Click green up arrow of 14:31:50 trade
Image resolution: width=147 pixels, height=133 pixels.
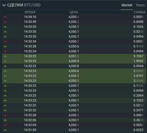5,130
